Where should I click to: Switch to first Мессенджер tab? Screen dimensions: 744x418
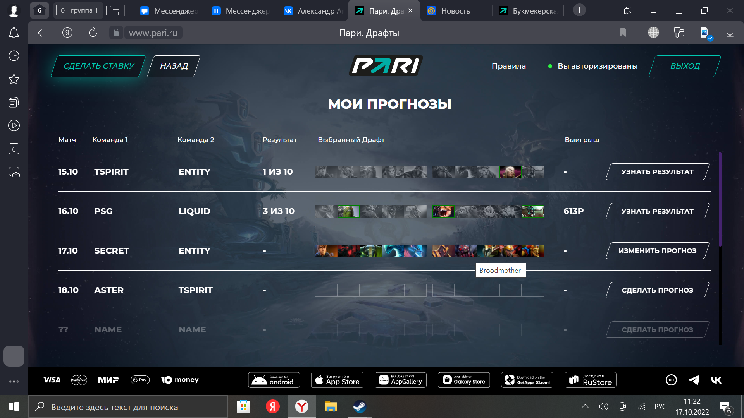(x=169, y=11)
